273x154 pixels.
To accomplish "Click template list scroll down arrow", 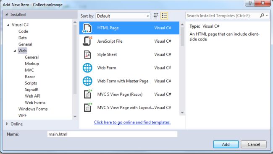I will [x=182, y=113].
